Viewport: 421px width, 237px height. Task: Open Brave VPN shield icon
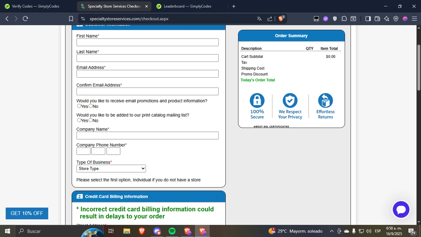point(396,19)
